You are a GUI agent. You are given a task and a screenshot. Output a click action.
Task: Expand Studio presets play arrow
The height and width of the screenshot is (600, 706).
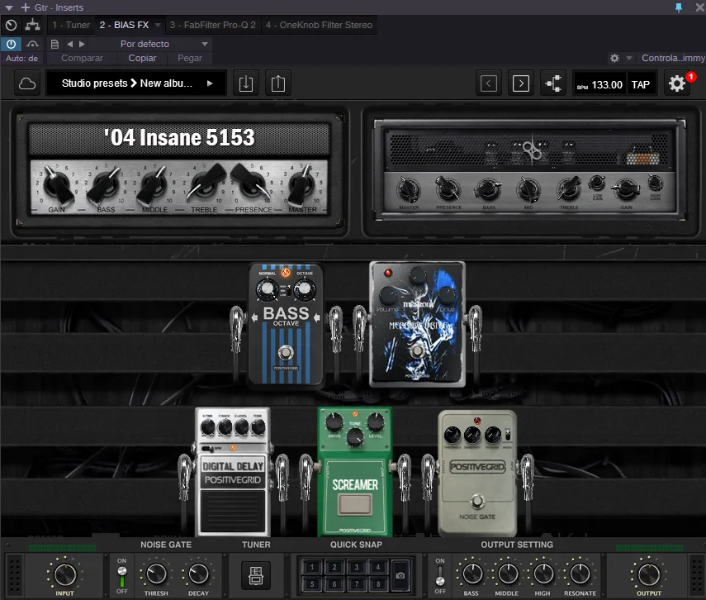(x=210, y=83)
